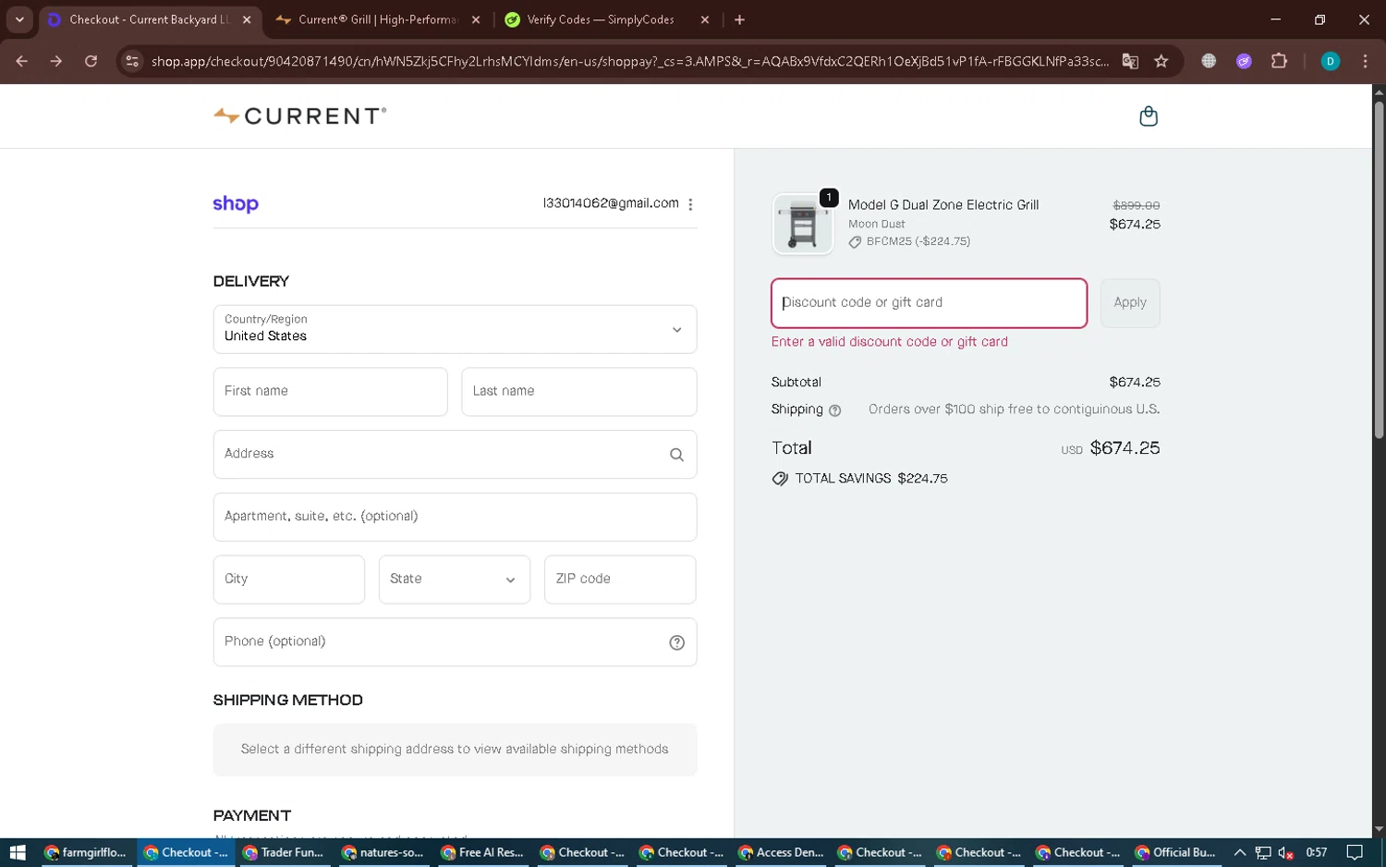The image size is (1386, 867).
Task: Show phone number help tooltip icon
Action: click(676, 642)
